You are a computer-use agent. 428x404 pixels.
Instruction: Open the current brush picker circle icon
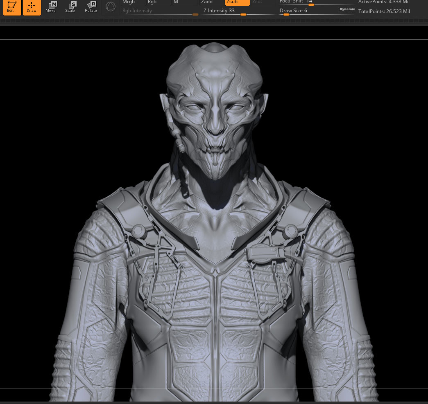tap(110, 7)
